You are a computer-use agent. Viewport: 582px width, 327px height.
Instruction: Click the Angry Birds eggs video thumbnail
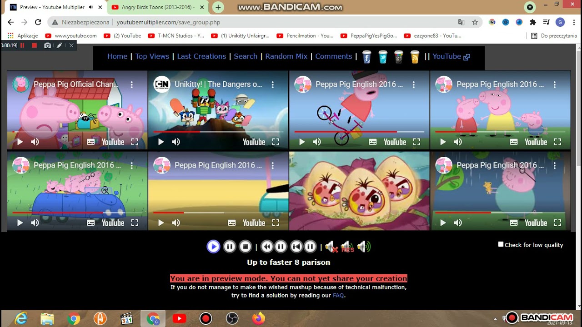[359, 191]
